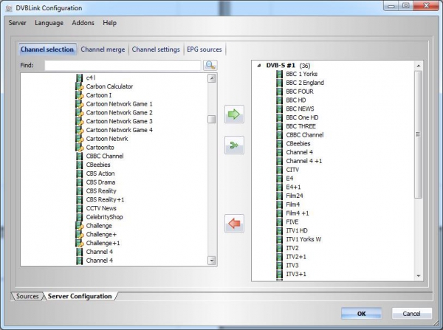Image resolution: width=443 pixels, height=330 pixels.
Task: Select CBS Drama in the left list
Action: [100, 182]
